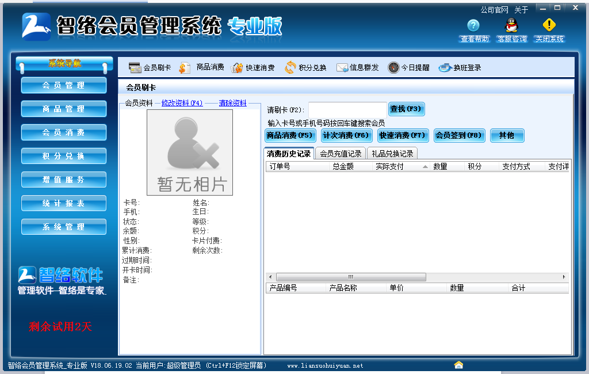Viewport: 589px width, 374px height.
Task: Switch to 消费历史记录 tab
Action: 289,154
